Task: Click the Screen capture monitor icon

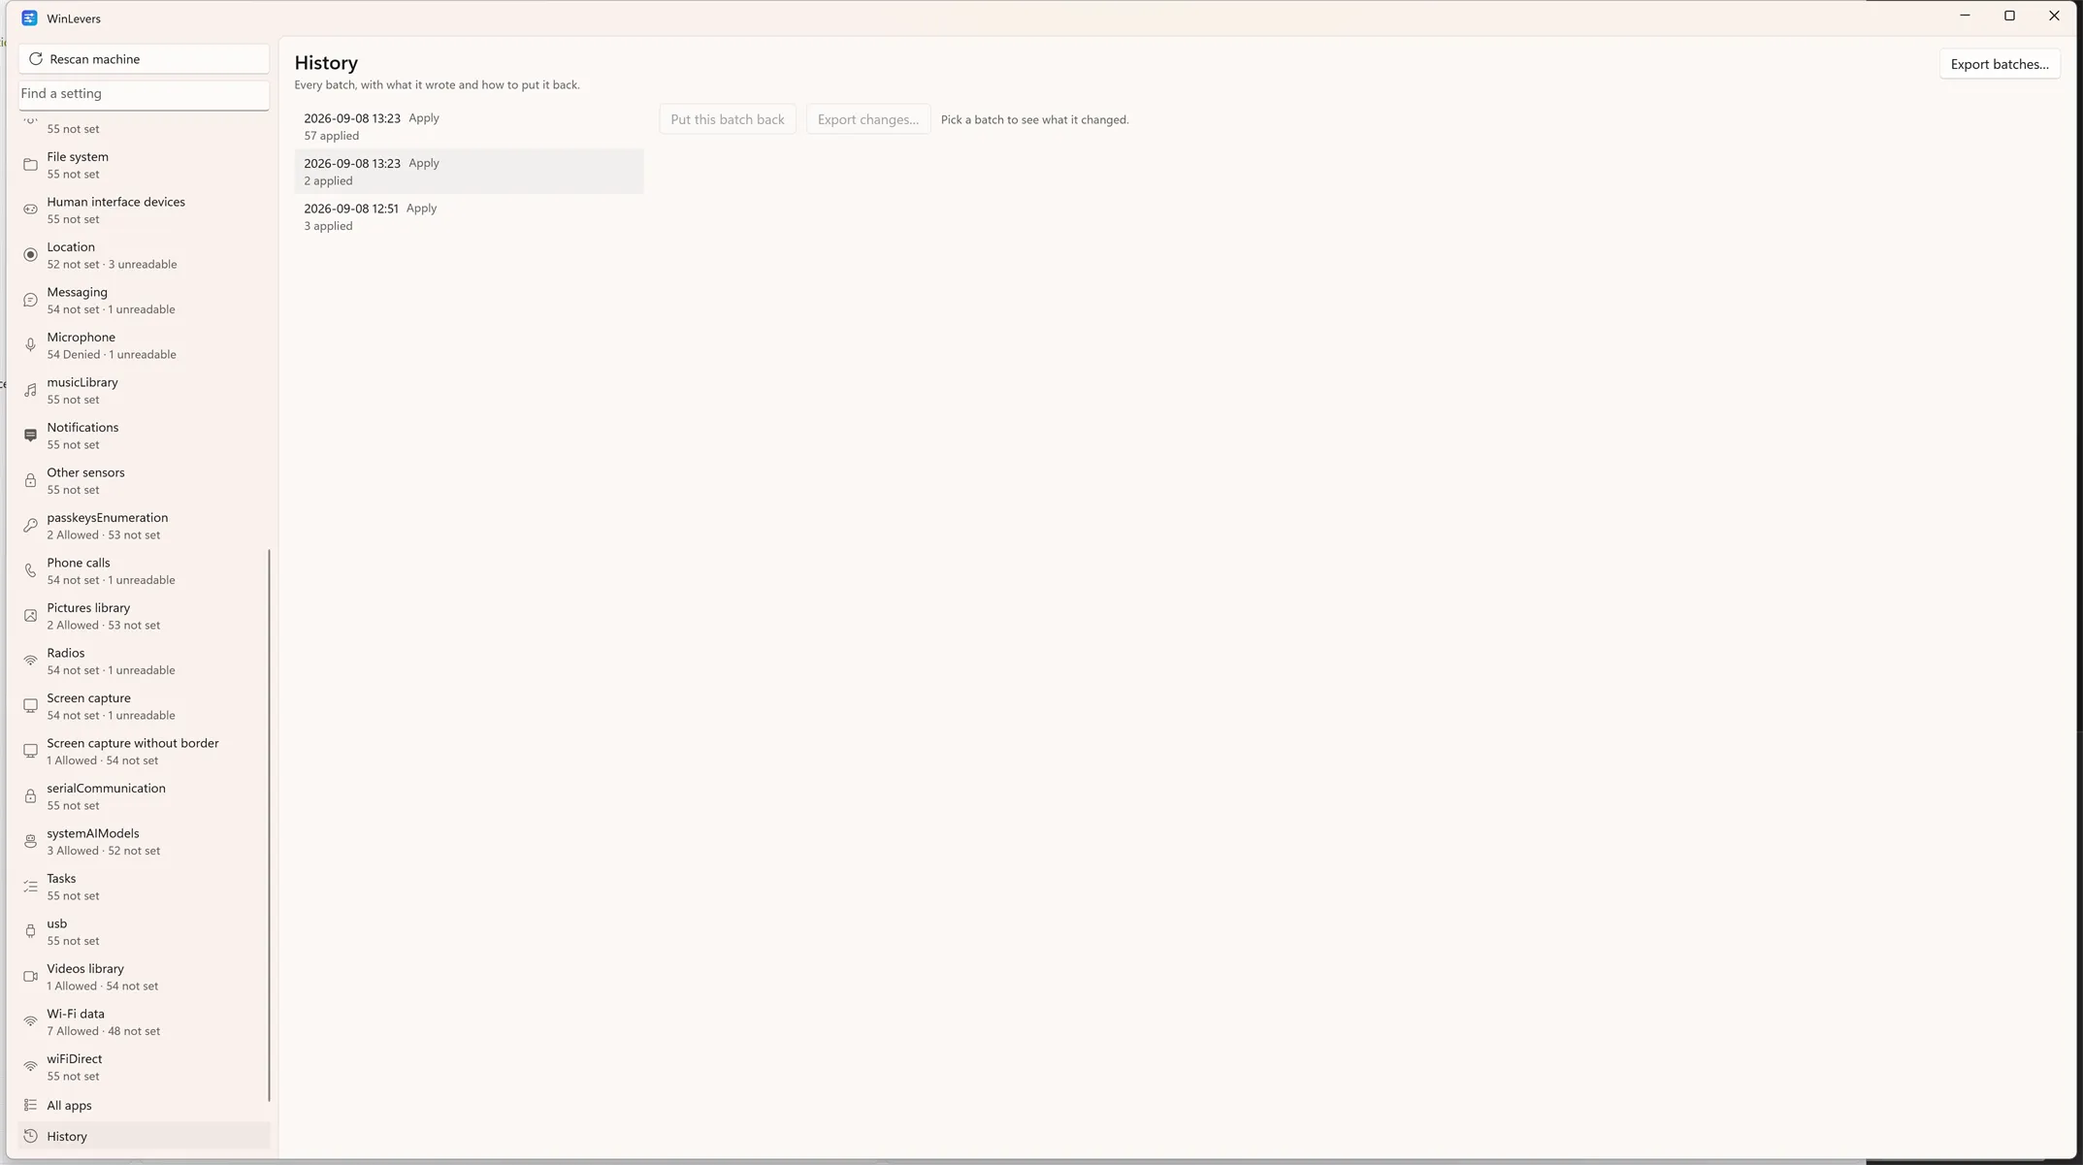Action: tap(30, 706)
